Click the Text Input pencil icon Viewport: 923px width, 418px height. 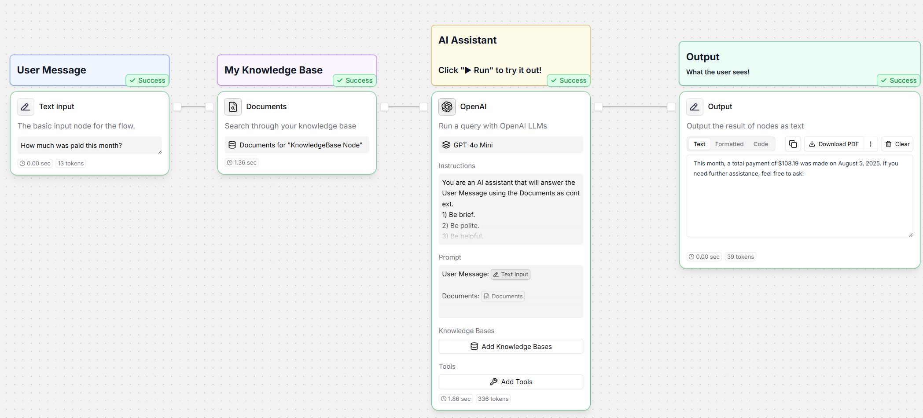[x=26, y=107]
